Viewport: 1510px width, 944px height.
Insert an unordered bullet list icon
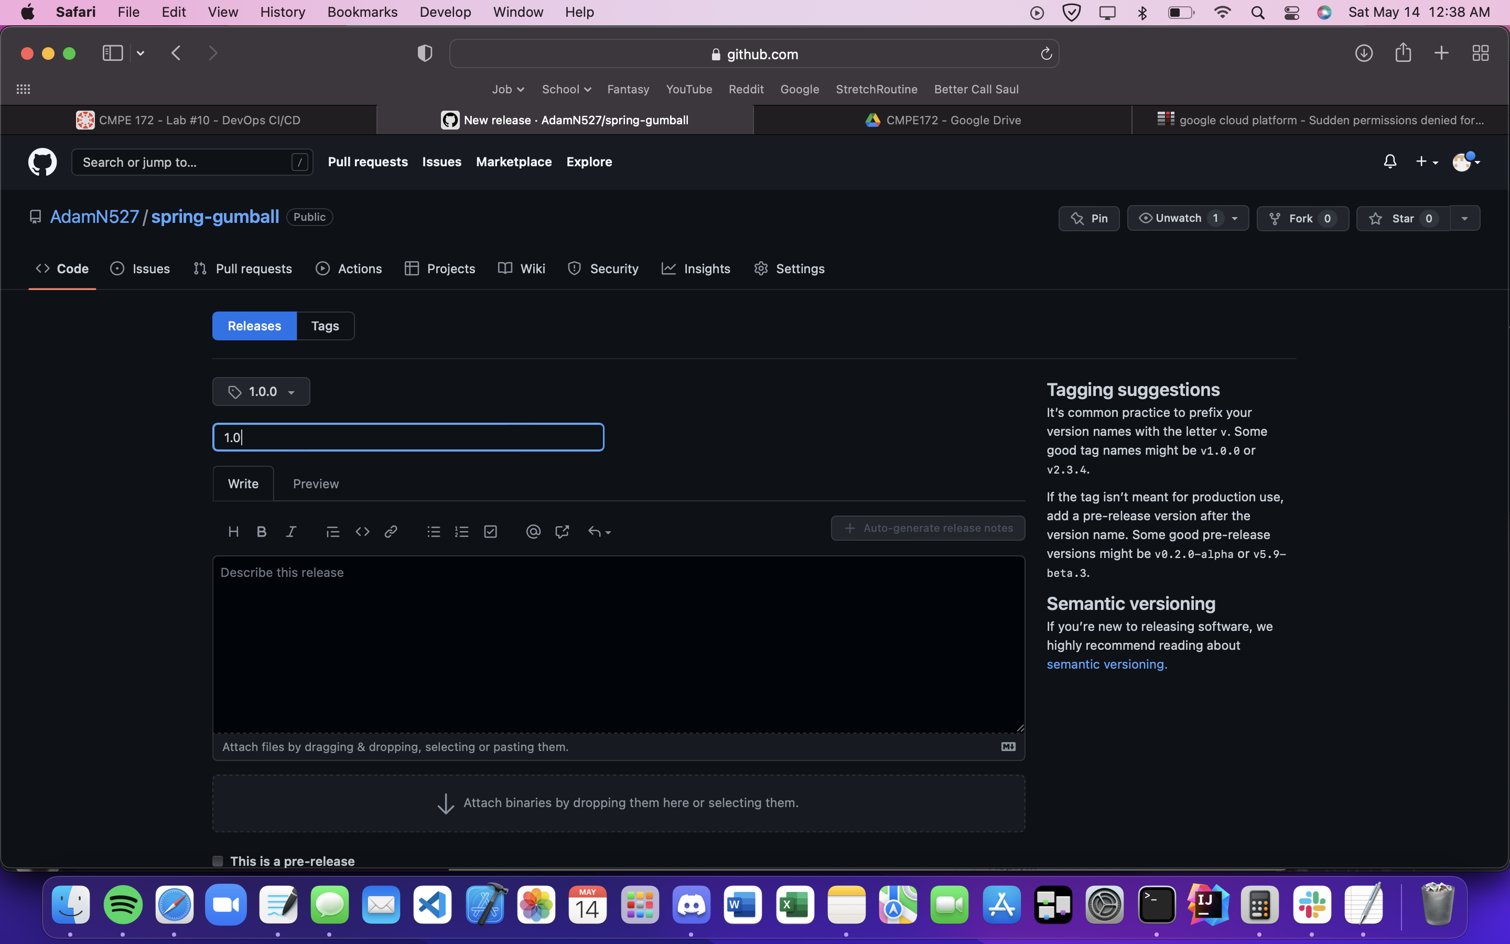[x=434, y=531]
